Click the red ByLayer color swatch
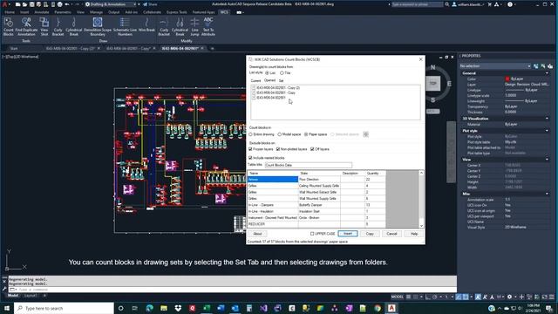 (x=507, y=78)
